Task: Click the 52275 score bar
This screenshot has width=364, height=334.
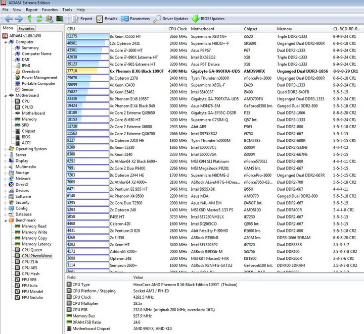Action: coord(87,36)
